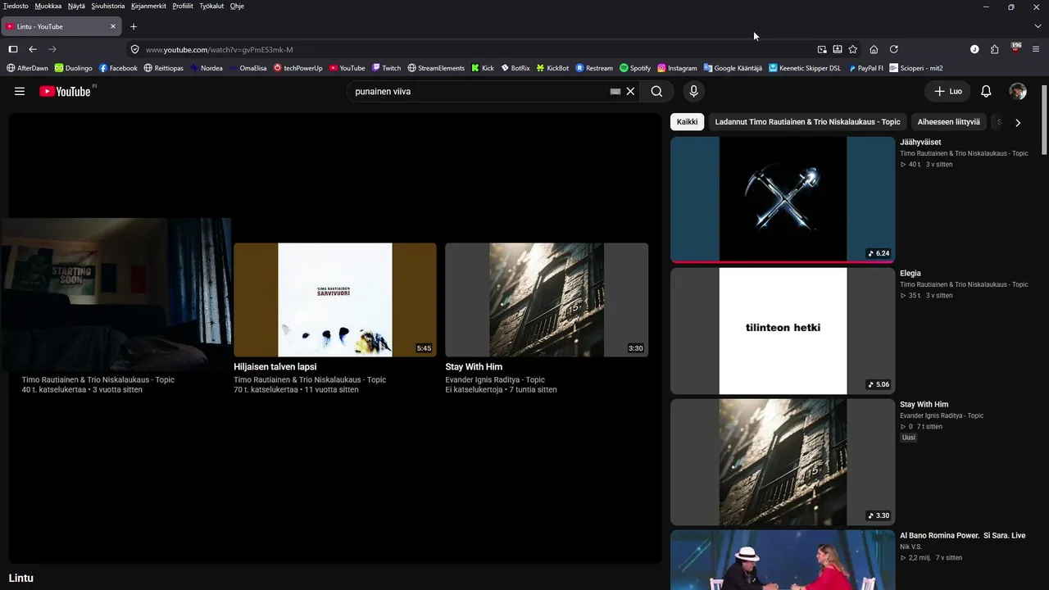The width and height of the screenshot is (1049, 590).
Task: Open the YouTube hamburger guide menu
Action: [20, 91]
